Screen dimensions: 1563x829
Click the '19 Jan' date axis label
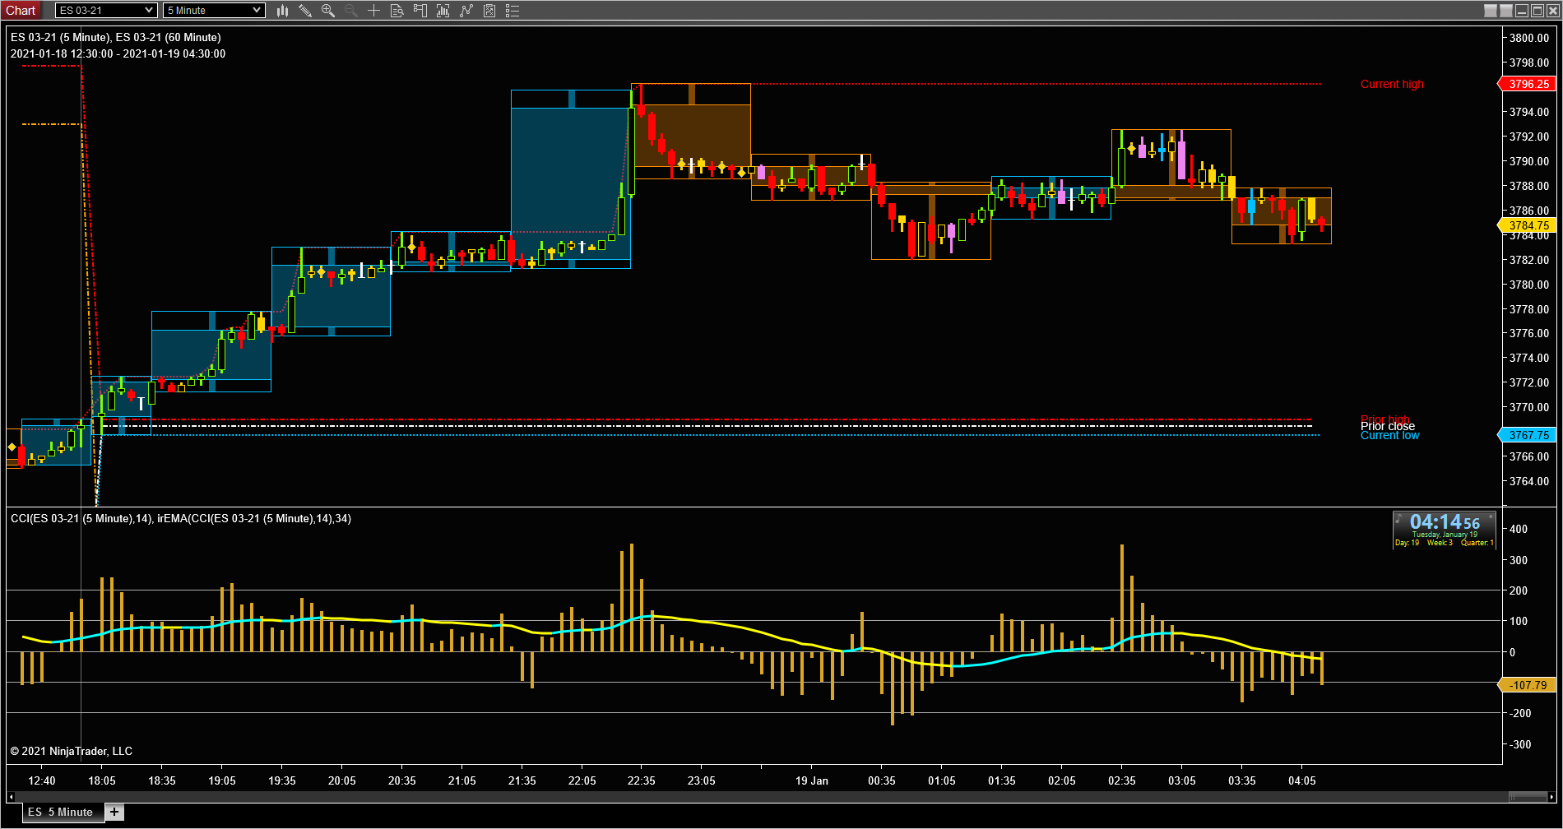(x=812, y=780)
